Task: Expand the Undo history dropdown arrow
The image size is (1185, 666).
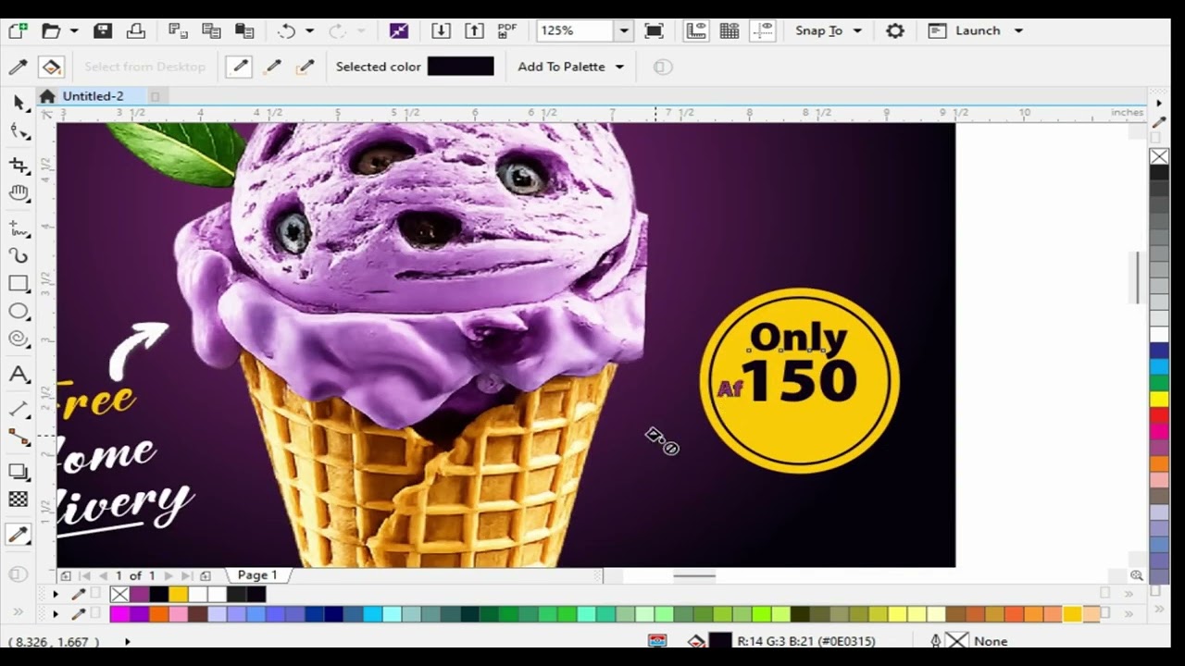Action: point(309,31)
